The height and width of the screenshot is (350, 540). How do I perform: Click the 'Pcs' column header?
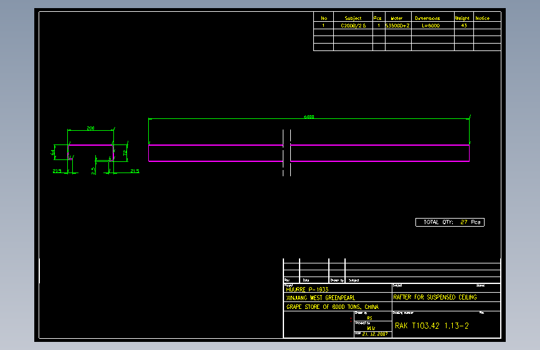tap(377, 18)
